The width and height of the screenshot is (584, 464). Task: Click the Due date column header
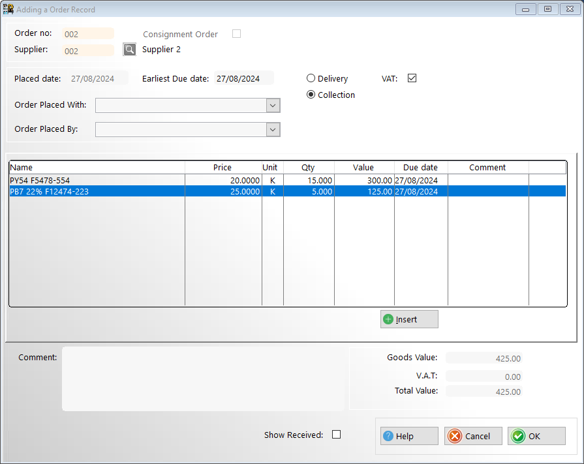(420, 168)
